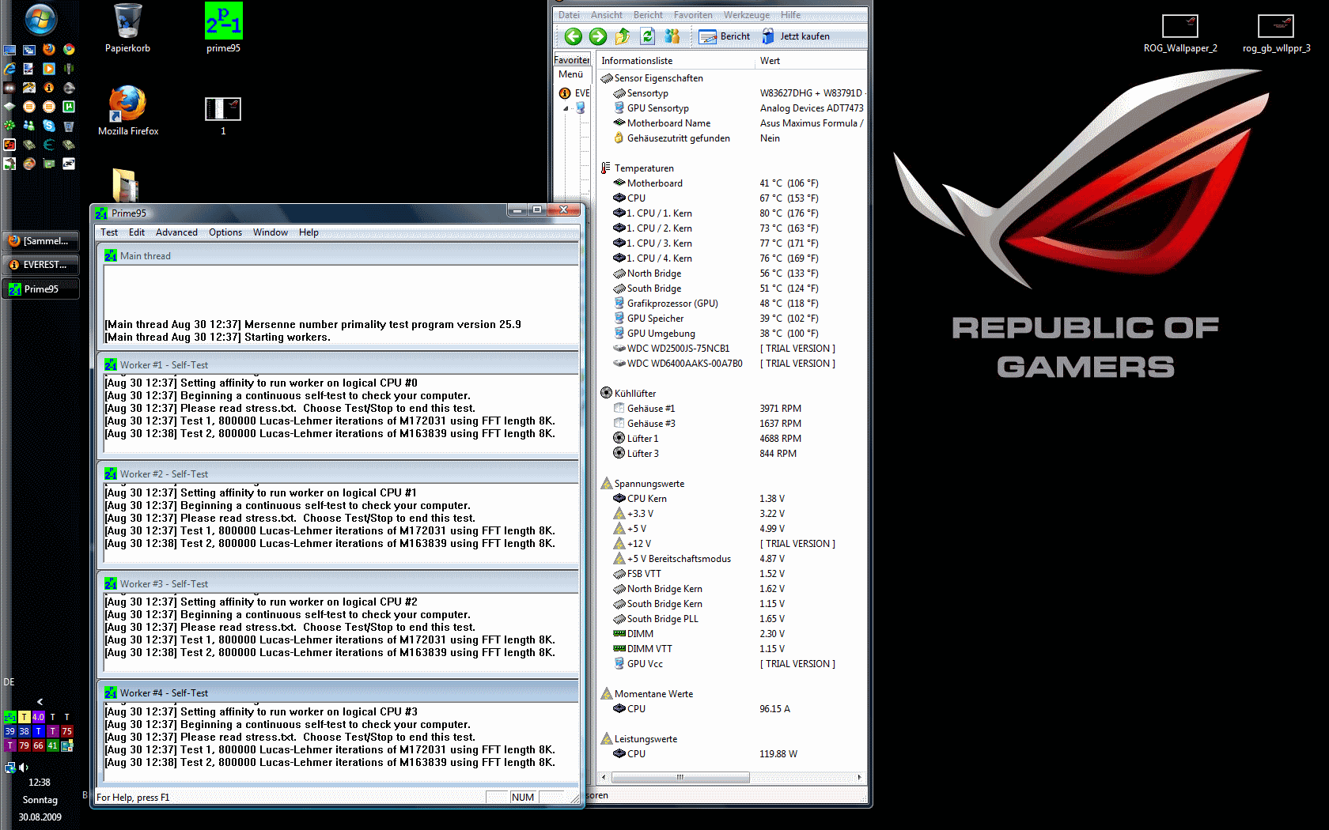Viewport: 1329px width, 830px height.
Task: Click the horizontal scrollbar in EVEREST list
Action: coord(680,778)
